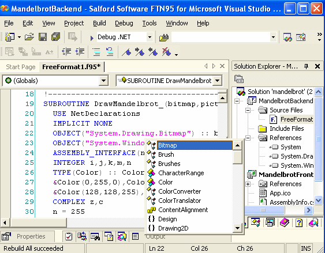
Task: Click the Properties toolbar icon at top right
Action: [x=301, y=37]
